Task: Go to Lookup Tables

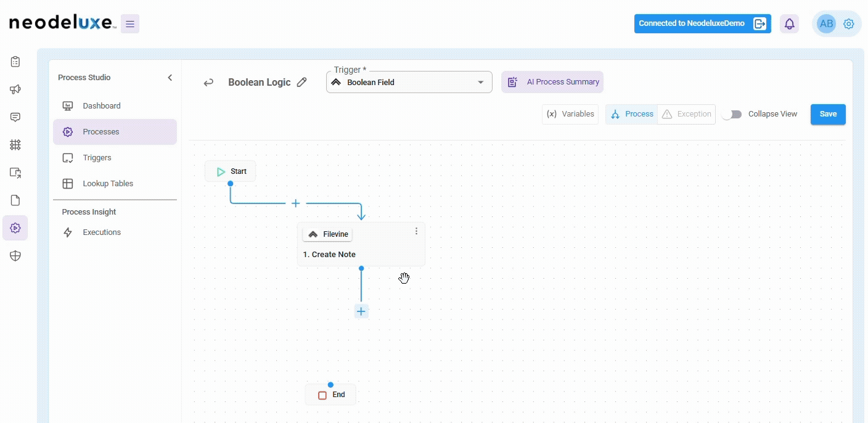Action: [x=108, y=184]
